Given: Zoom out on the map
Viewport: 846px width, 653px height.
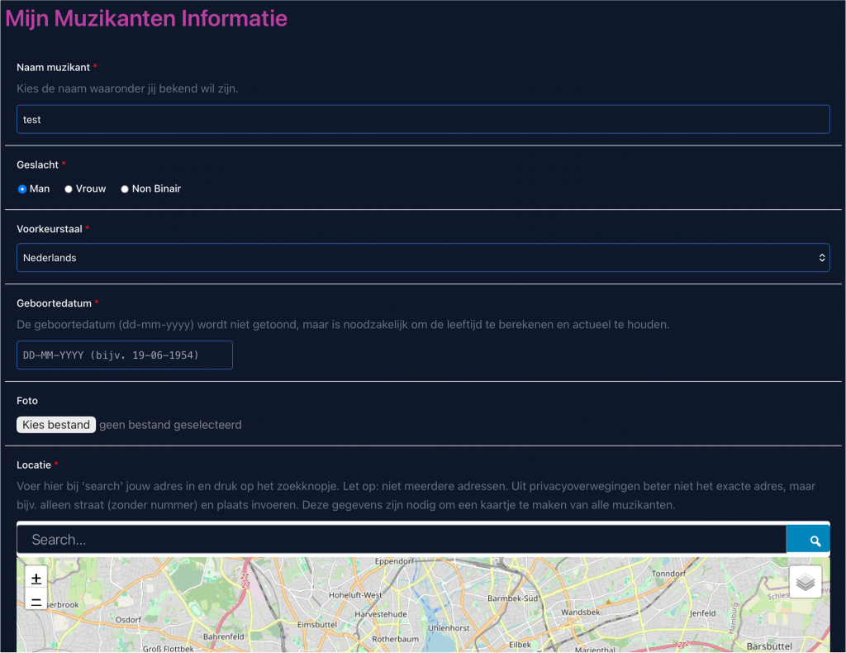Looking at the screenshot, I should pyautogui.click(x=36, y=601).
